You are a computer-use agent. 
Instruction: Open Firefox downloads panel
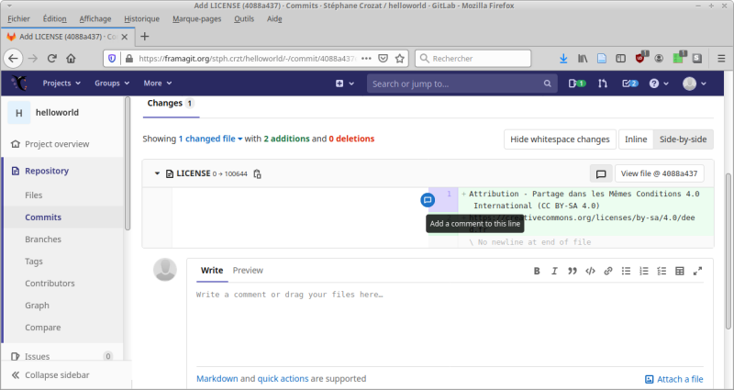[563, 59]
